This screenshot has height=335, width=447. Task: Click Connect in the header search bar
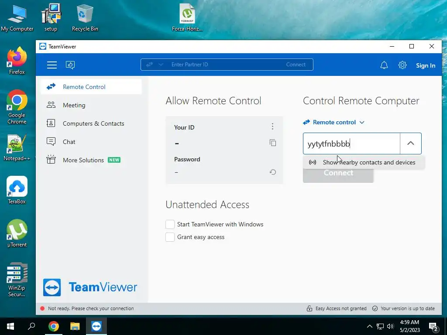(x=296, y=65)
